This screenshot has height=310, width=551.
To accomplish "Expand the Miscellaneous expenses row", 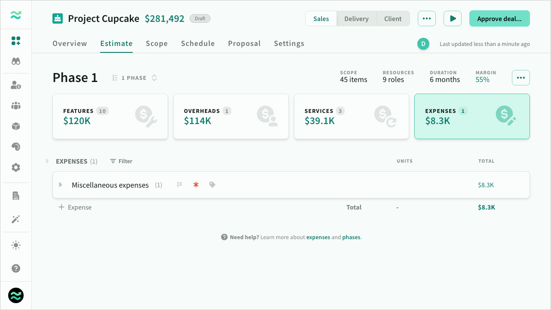I will [x=61, y=185].
